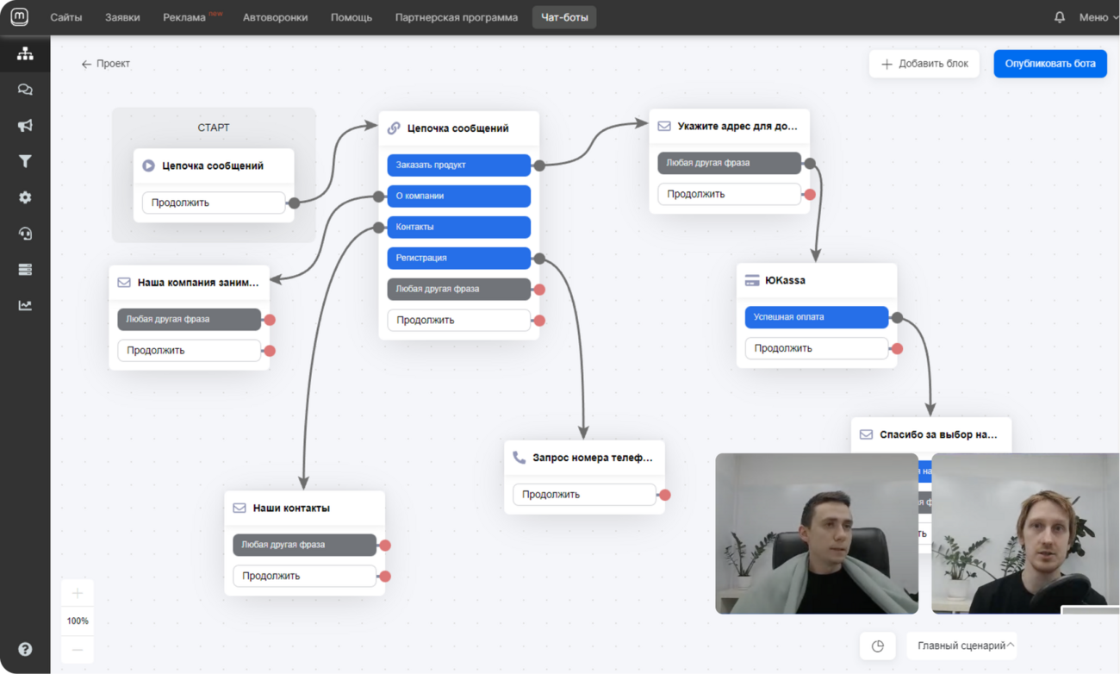Screen dimensions: 1120x674
Task: Open the megaphone broadcasts sidebar icon
Action: 25,126
